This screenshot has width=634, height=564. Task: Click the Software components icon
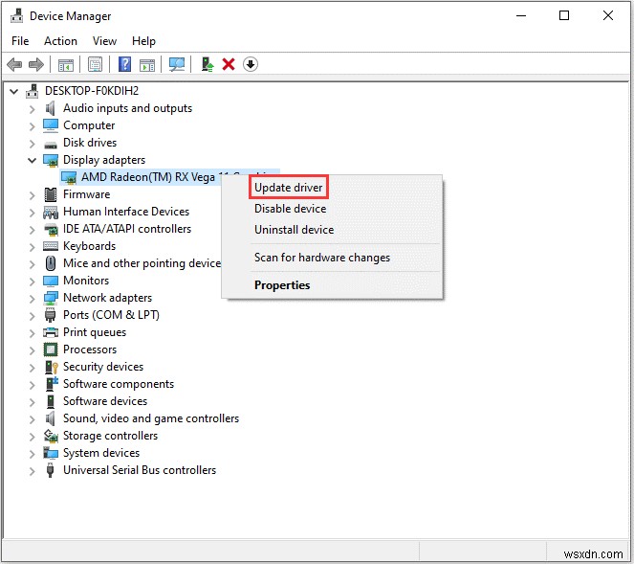coord(52,384)
